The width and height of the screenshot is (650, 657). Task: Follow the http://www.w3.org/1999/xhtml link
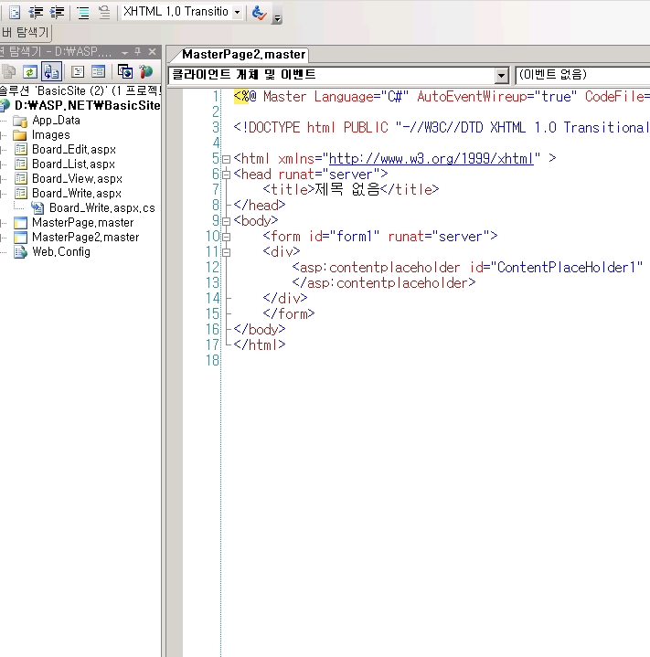tap(432, 159)
